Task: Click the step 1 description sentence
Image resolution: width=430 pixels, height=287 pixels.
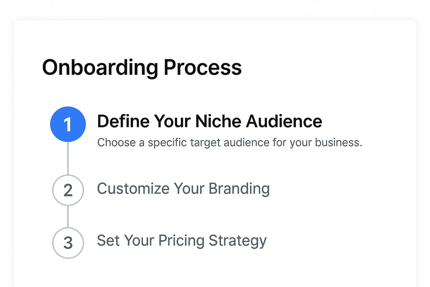Action: pyautogui.click(x=230, y=142)
